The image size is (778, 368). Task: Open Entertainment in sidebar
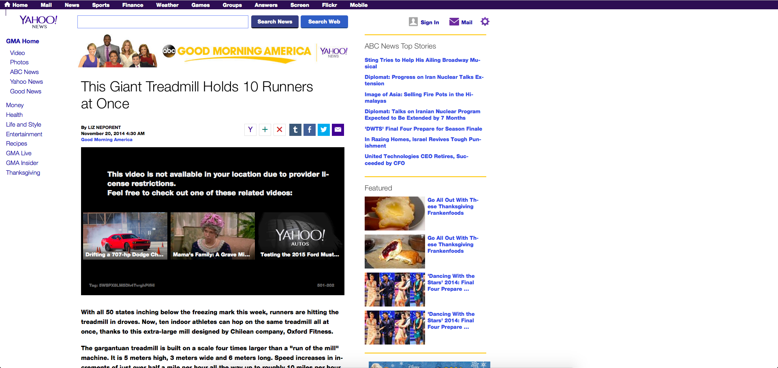pyautogui.click(x=24, y=134)
